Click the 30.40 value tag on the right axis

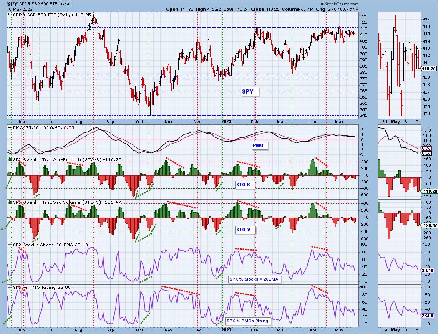pos(428,271)
